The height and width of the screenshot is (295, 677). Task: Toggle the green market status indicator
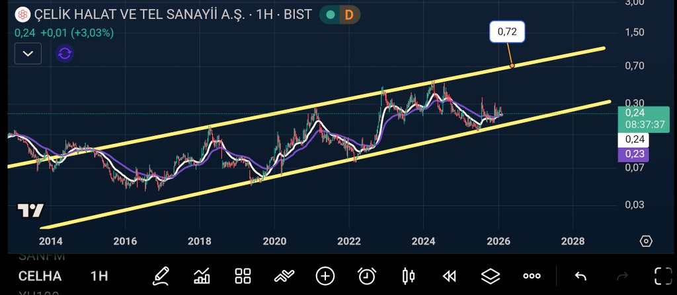coord(331,15)
